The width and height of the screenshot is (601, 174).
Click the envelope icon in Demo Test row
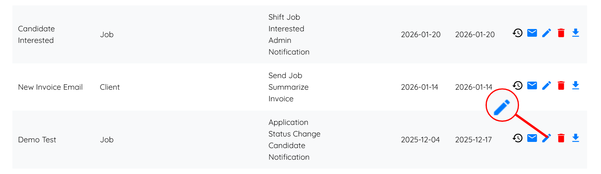click(532, 138)
